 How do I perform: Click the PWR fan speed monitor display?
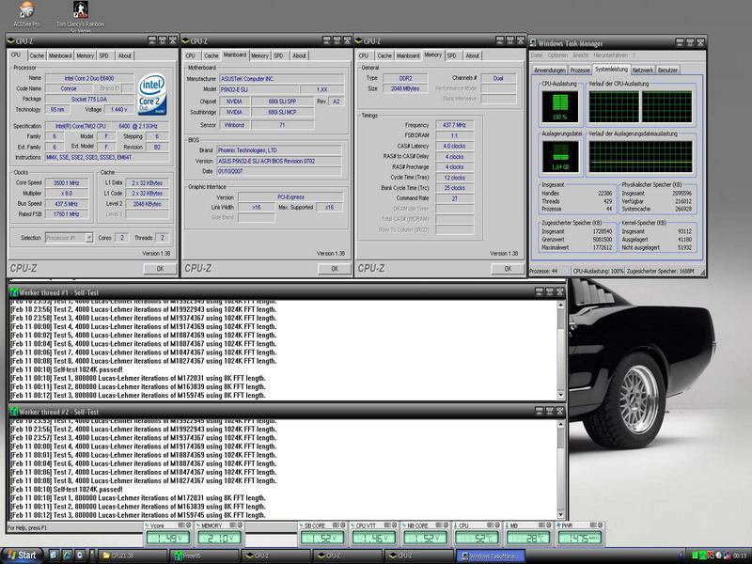[x=579, y=538]
